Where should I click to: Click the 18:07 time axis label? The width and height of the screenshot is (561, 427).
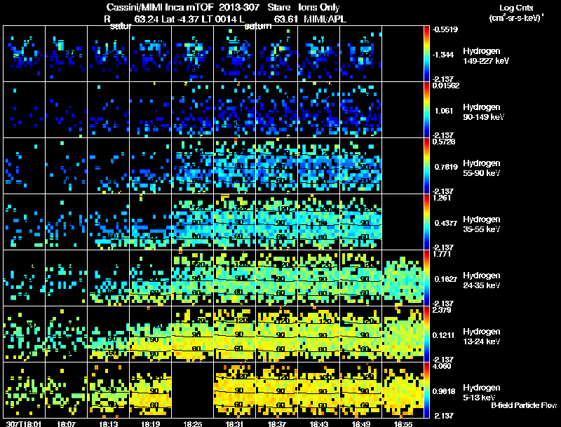pos(66,424)
